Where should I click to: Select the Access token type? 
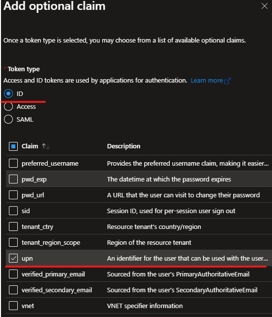(x=8, y=106)
